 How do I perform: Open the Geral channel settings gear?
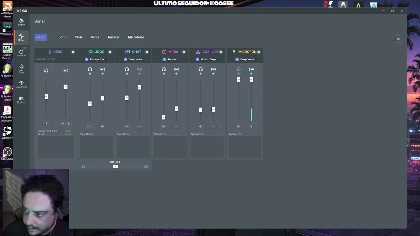(x=73, y=52)
